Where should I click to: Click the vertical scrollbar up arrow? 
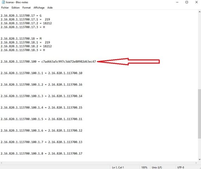tap(200, 12)
